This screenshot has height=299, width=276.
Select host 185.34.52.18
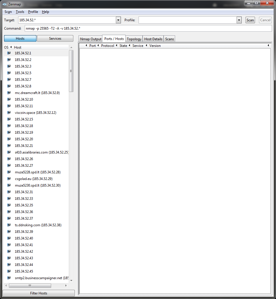pyautogui.click(x=24, y=126)
